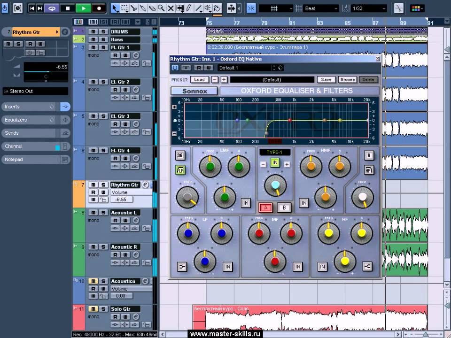Stop playback
This screenshot has width=451, height=338.
click(68, 8)
